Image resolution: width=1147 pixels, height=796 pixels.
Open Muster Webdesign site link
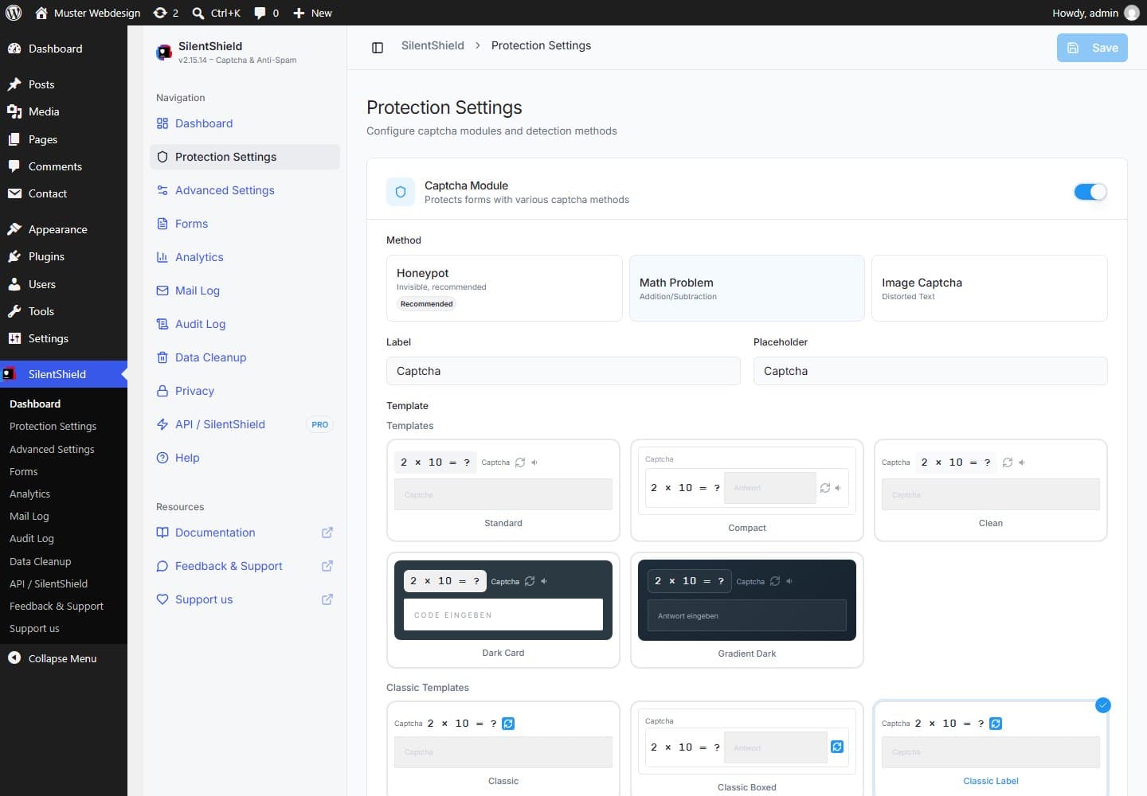point(88,13)
